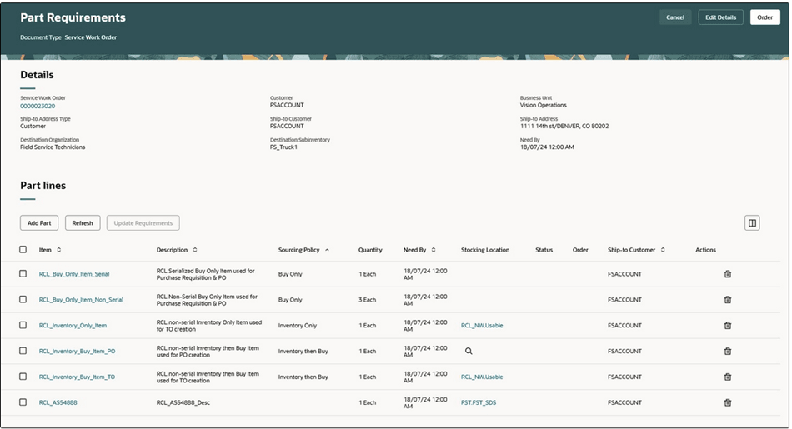Open the RCL_Buy_Only_Item_Non_Serial item link
The height and width of the screenshot is (429, 792).
pos(82,300)
